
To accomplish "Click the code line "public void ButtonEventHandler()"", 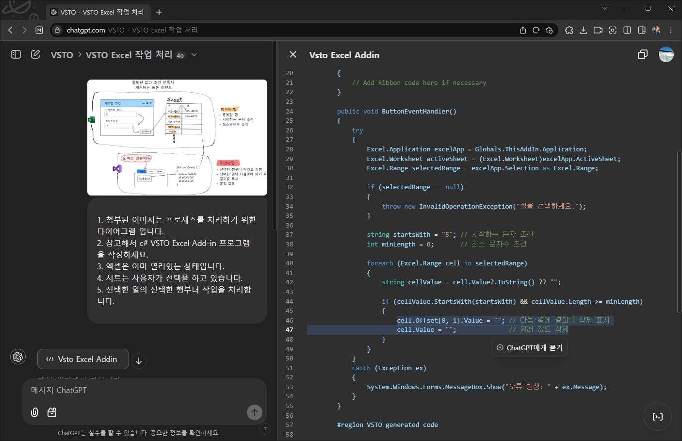I will tap(397, 111).
